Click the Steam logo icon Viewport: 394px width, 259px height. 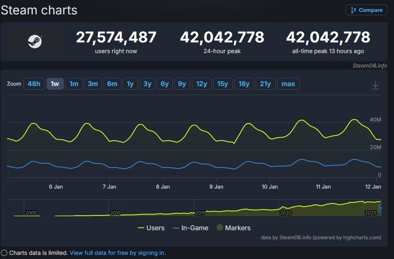[x=35, y=41]
